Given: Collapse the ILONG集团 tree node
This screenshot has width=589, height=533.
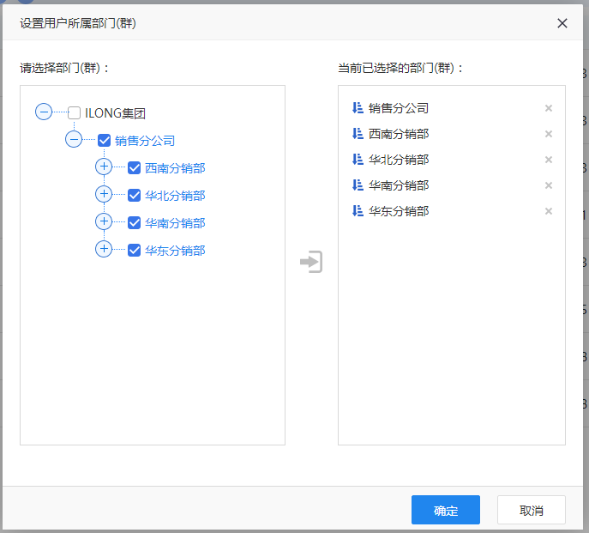Looking at the screenshot, I should pos(44,112).
